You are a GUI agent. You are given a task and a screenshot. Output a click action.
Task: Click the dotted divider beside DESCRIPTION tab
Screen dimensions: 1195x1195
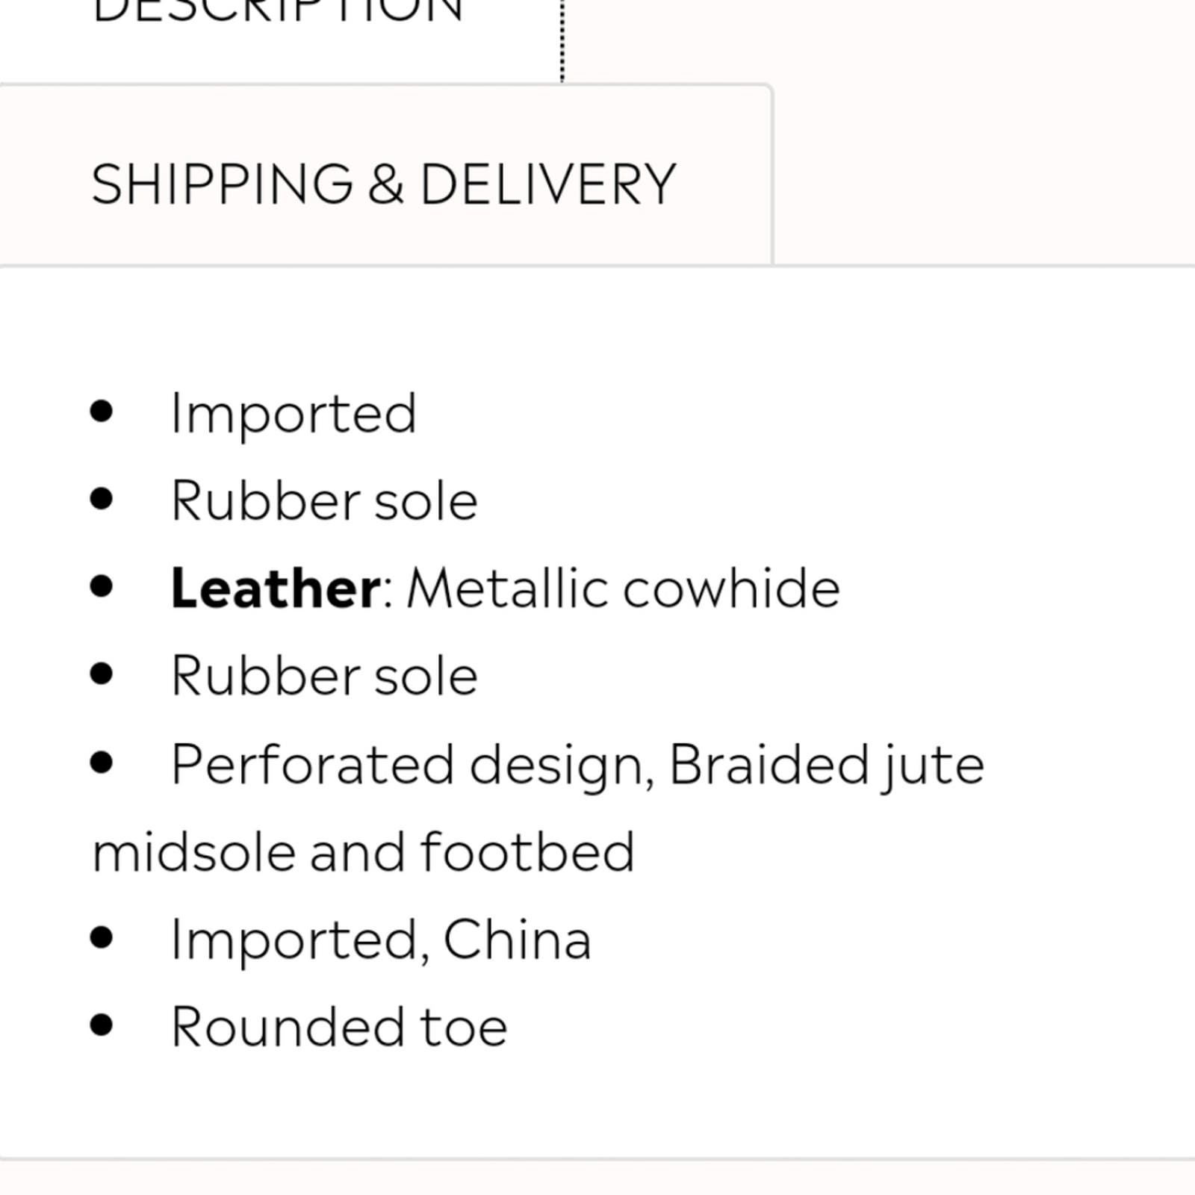[x=562, y=40]
